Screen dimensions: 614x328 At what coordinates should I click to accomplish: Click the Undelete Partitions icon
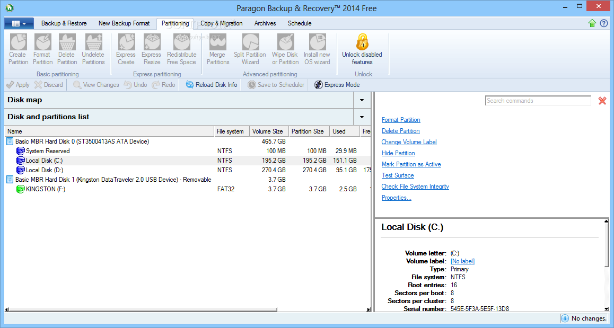tap(94, 42)
